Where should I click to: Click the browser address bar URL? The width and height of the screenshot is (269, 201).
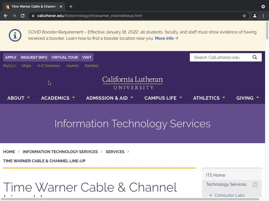(x=90, y=16)
